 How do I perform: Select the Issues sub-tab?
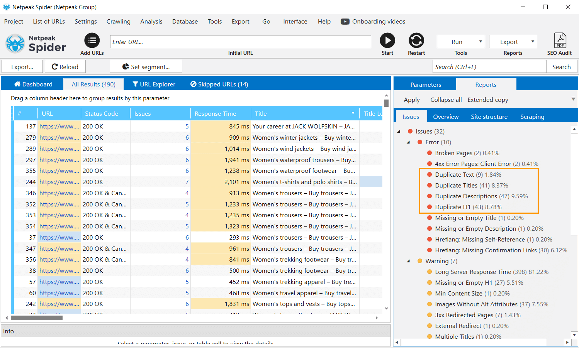[411, 117]
